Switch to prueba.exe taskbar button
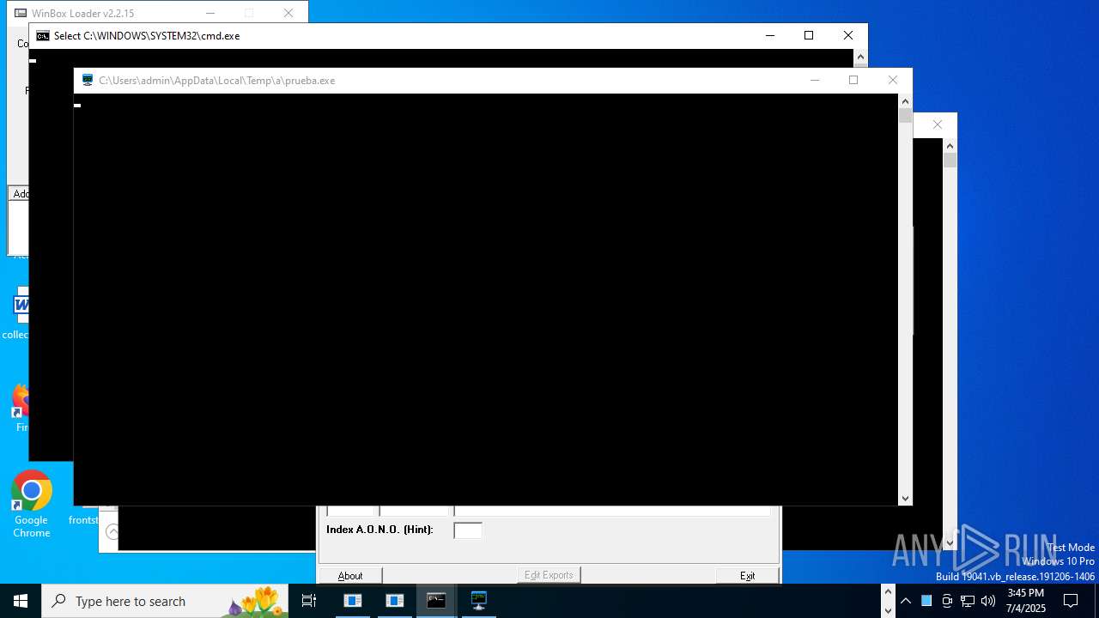This screenshot has width=1099, height=618. [479, 601]
